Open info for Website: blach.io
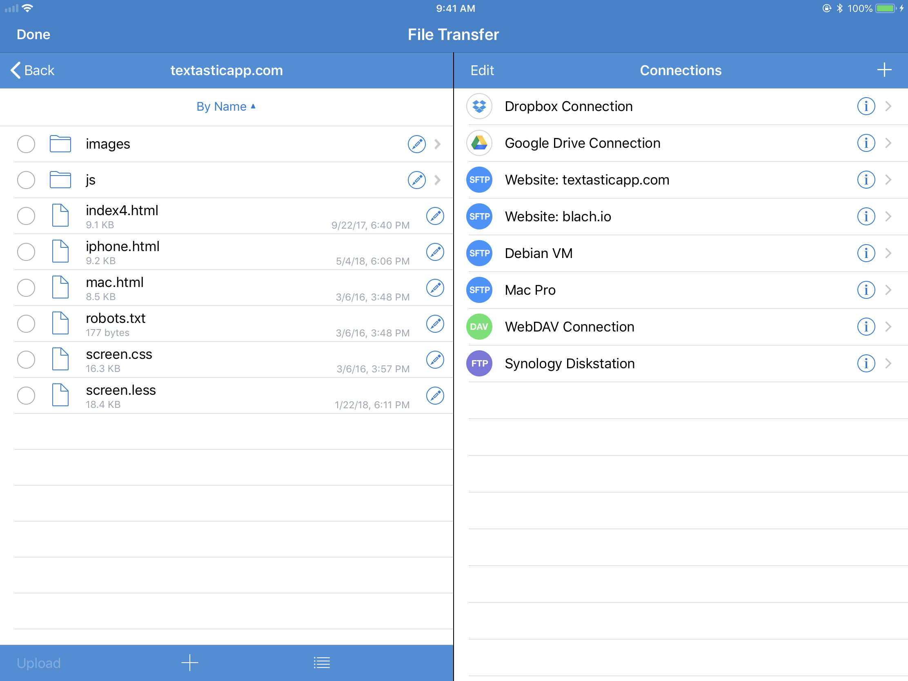This screenshot has width=908, height=681. pos(866,216)
